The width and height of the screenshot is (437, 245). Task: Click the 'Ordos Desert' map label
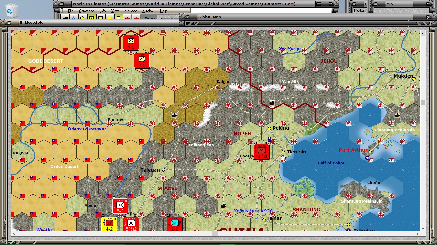(x=64, y=166)
